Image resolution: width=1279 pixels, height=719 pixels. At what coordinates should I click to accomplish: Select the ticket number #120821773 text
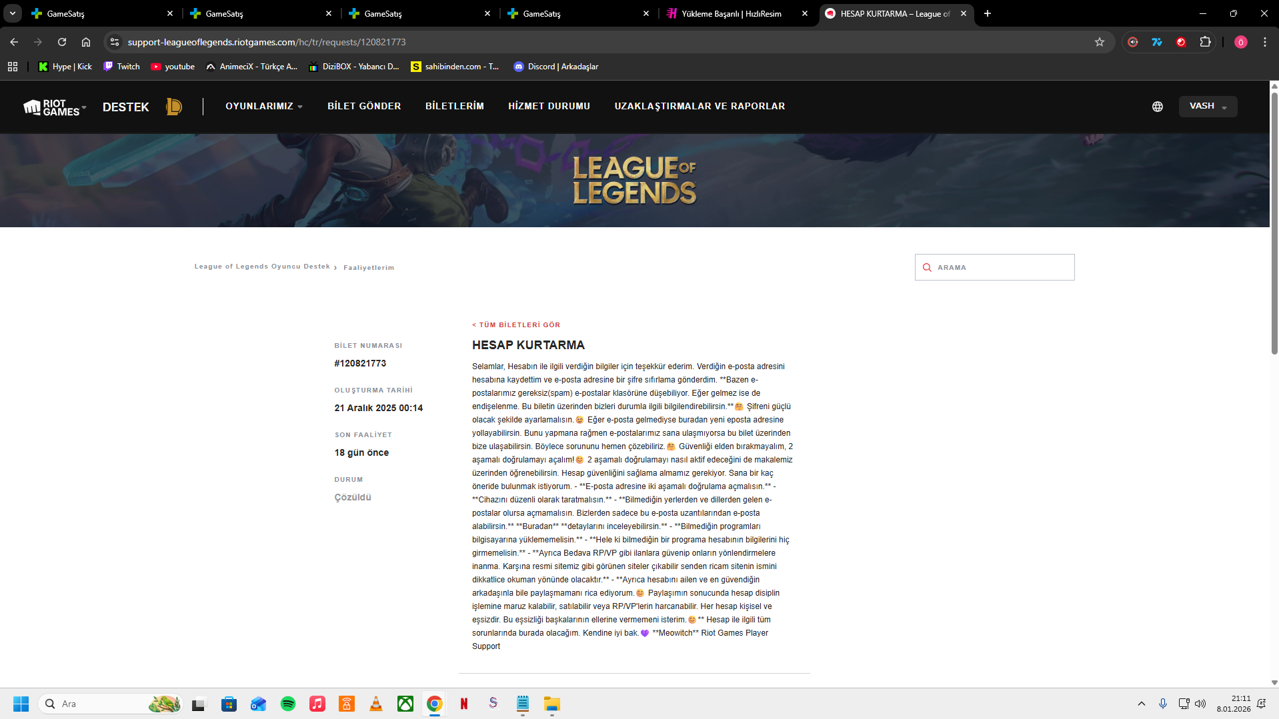[x=360, y=363]
